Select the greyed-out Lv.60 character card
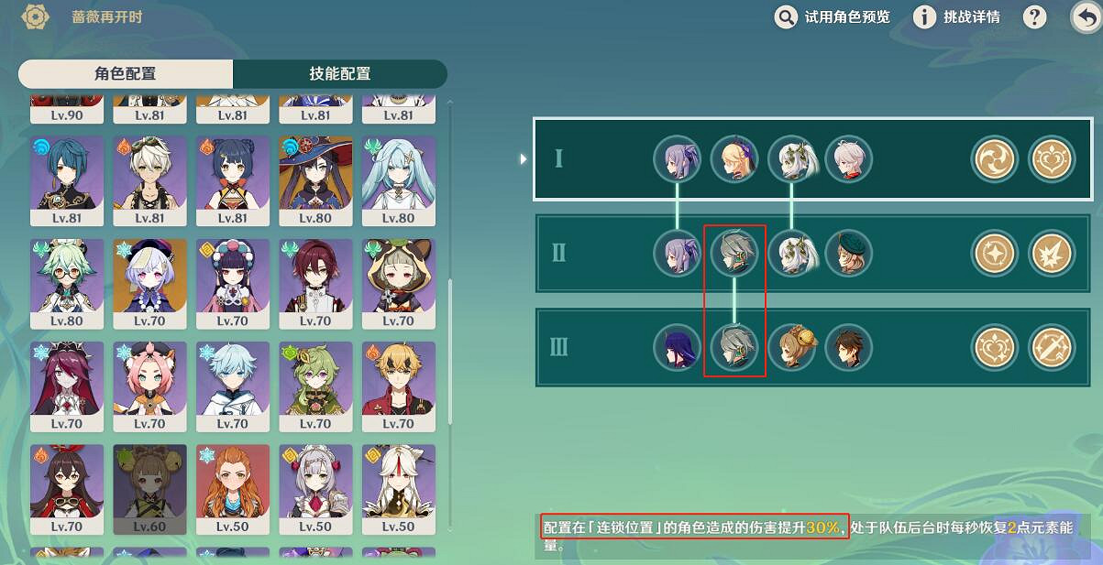The image size is (1103, 565). tap(149, 489)
